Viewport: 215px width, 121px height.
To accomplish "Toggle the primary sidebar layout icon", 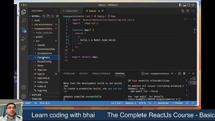I will tap(180, 5).
